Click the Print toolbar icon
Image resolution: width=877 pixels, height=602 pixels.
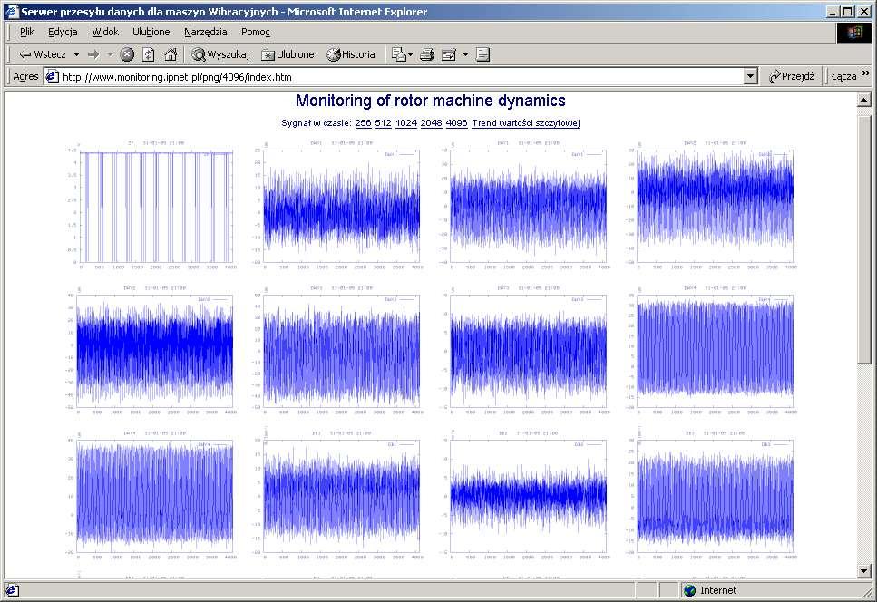(427, 54)
